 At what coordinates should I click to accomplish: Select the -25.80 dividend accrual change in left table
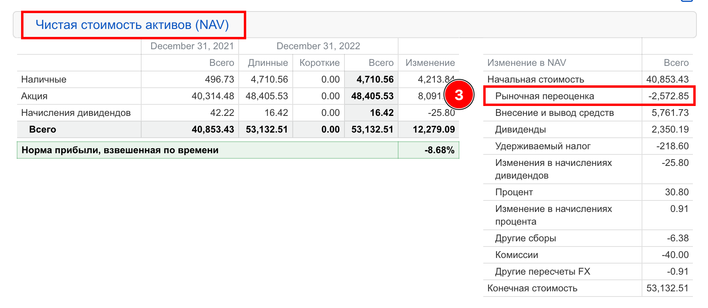(442, 113)
